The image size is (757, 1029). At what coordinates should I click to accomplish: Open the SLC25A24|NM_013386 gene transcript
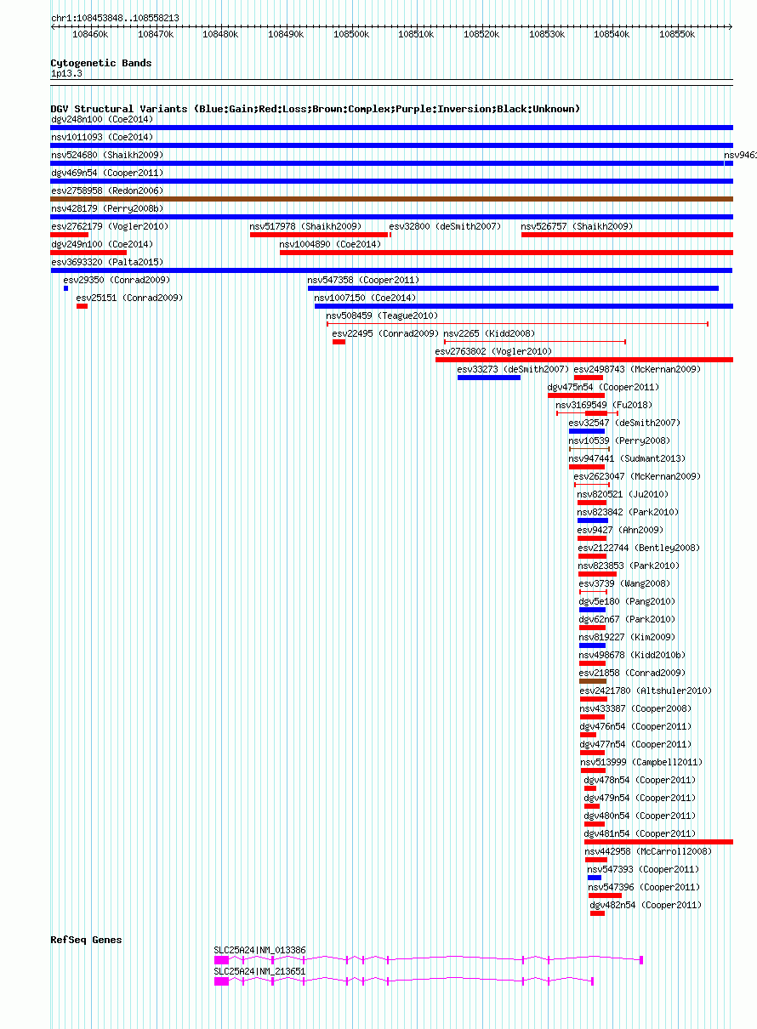pos(428,960)
